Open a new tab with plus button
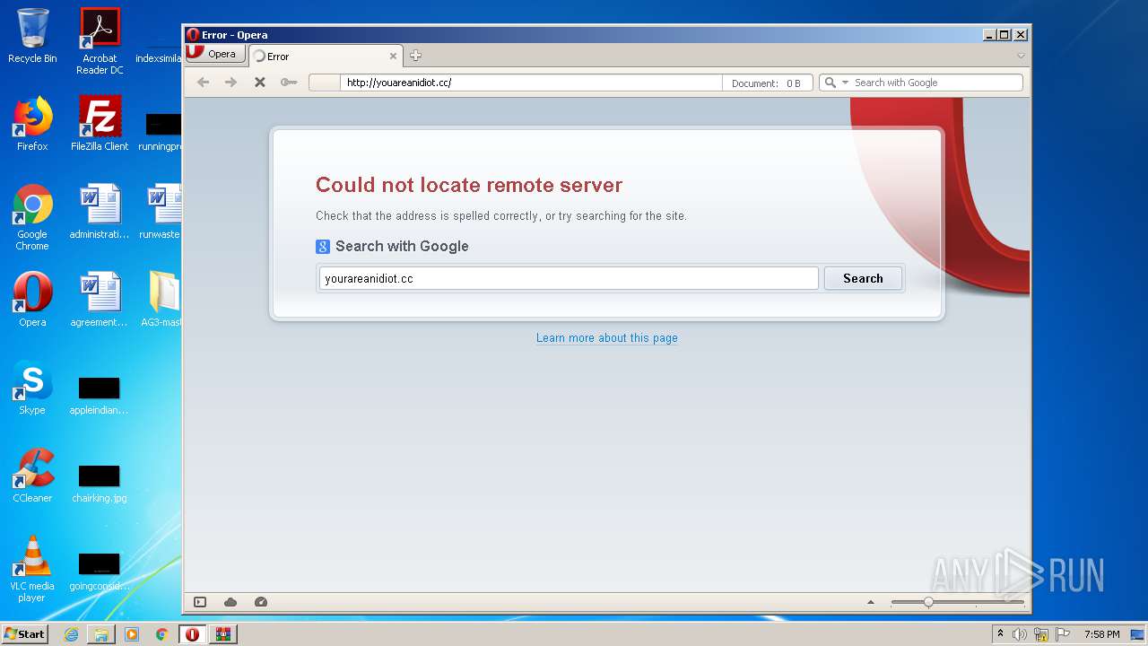This screenshot has height=646, width=1148. pos(415,56)
